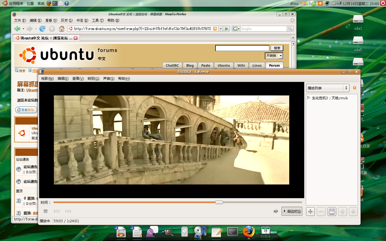Open the 编辑(E) menu in Totem
The image size is (386, 241).
click(63, 78)
